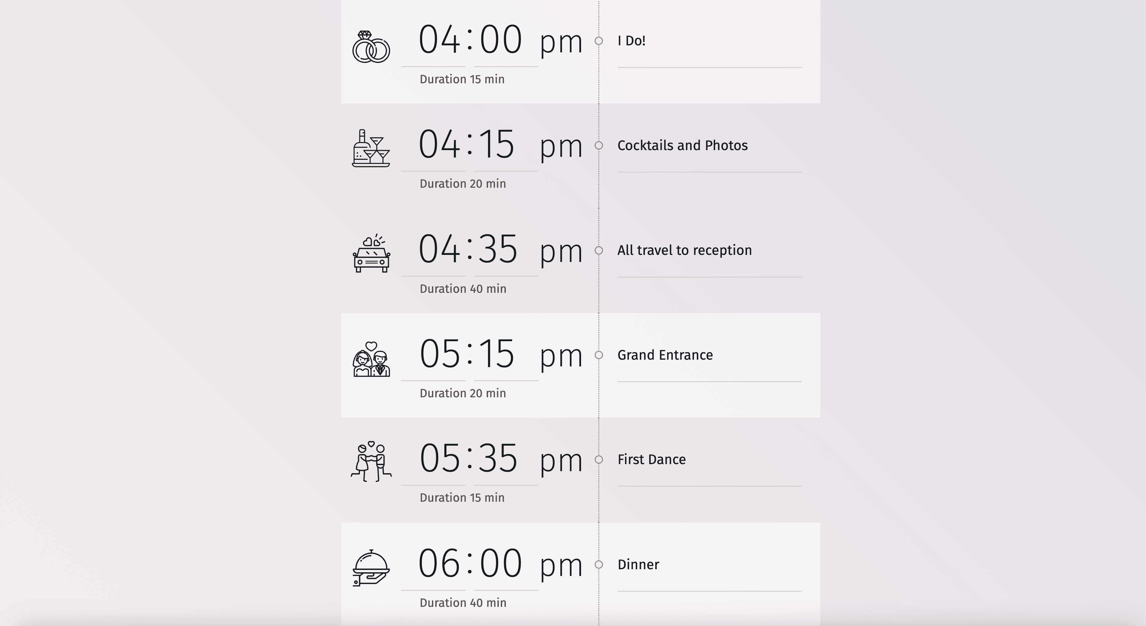Select the 05:35 pm timeline dot

(x=599, y=459)
